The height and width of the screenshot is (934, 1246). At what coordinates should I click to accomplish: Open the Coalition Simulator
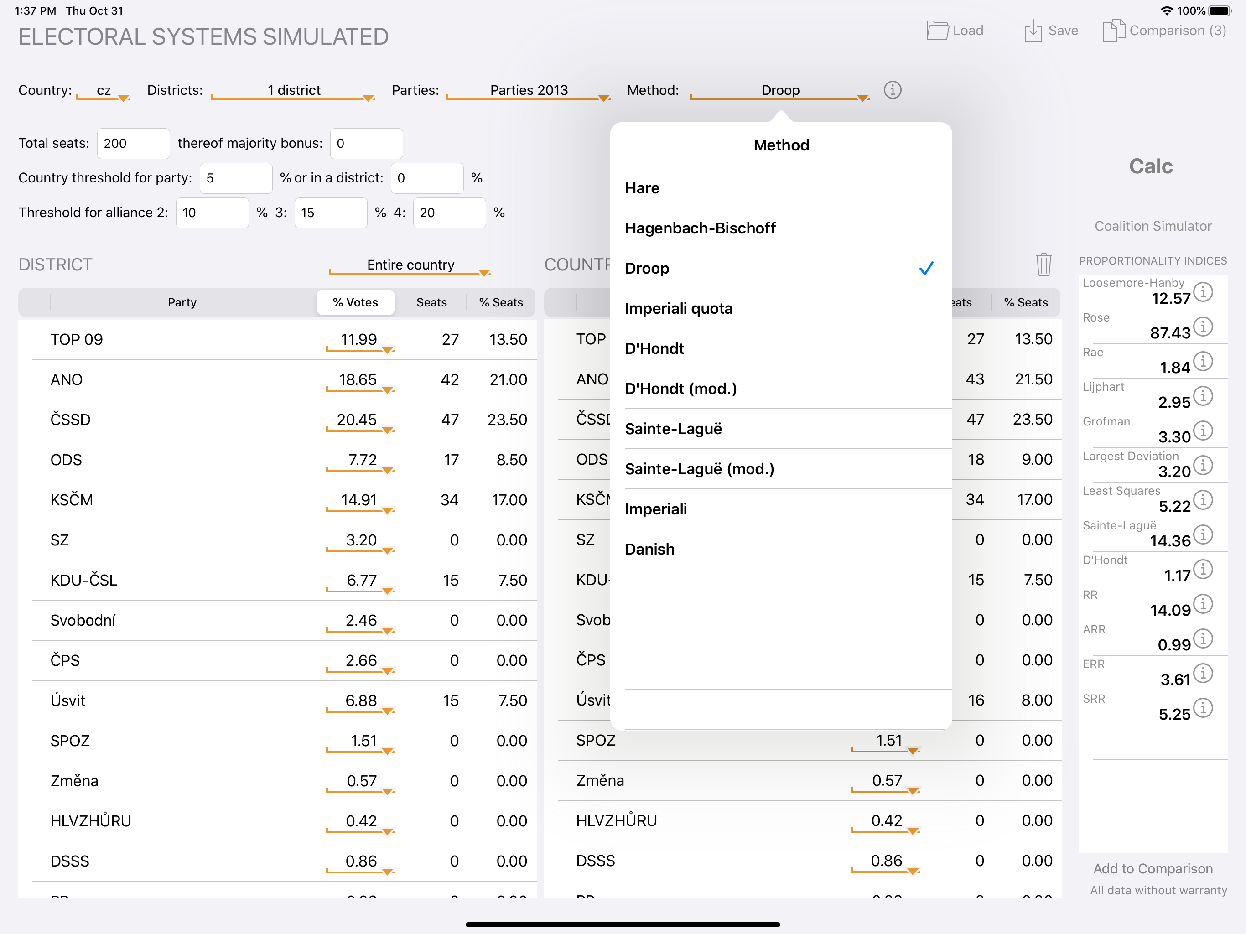(x=1153, y=226)
